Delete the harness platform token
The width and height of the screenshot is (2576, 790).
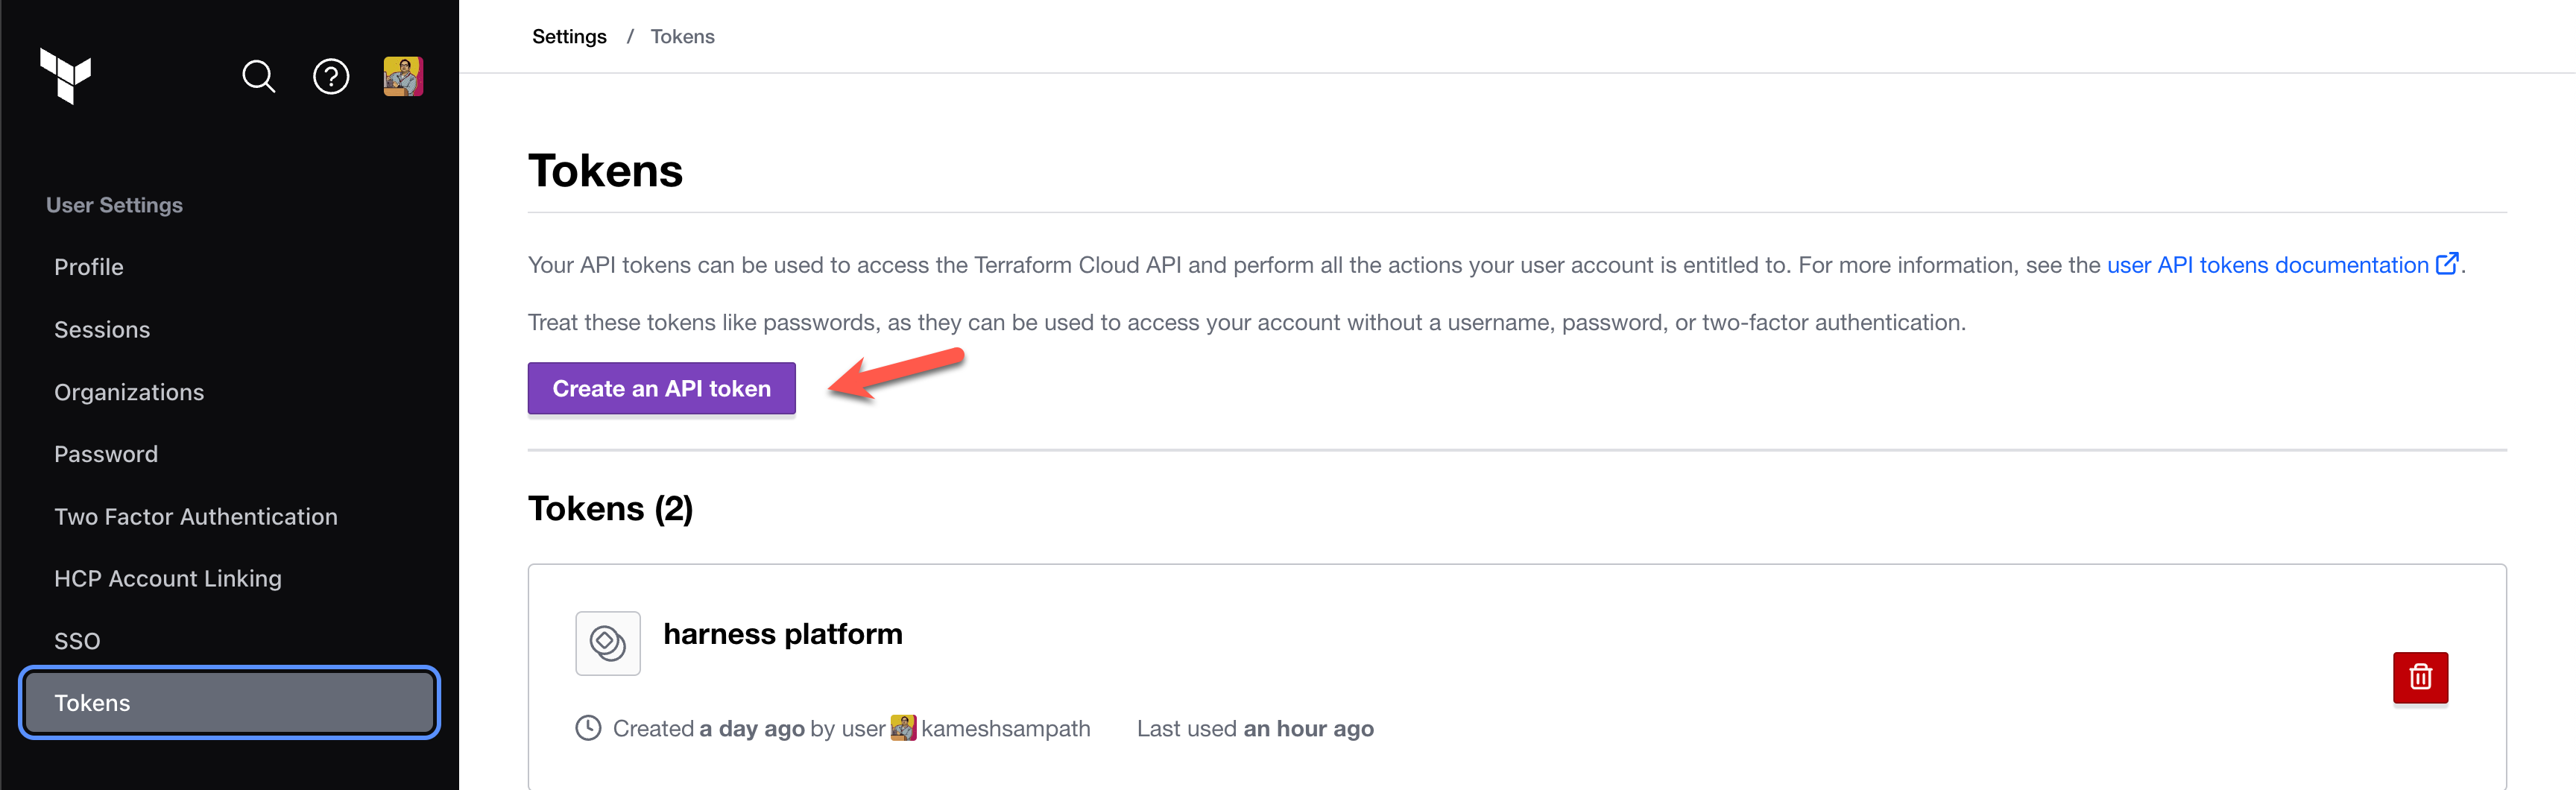(2420, 677)
